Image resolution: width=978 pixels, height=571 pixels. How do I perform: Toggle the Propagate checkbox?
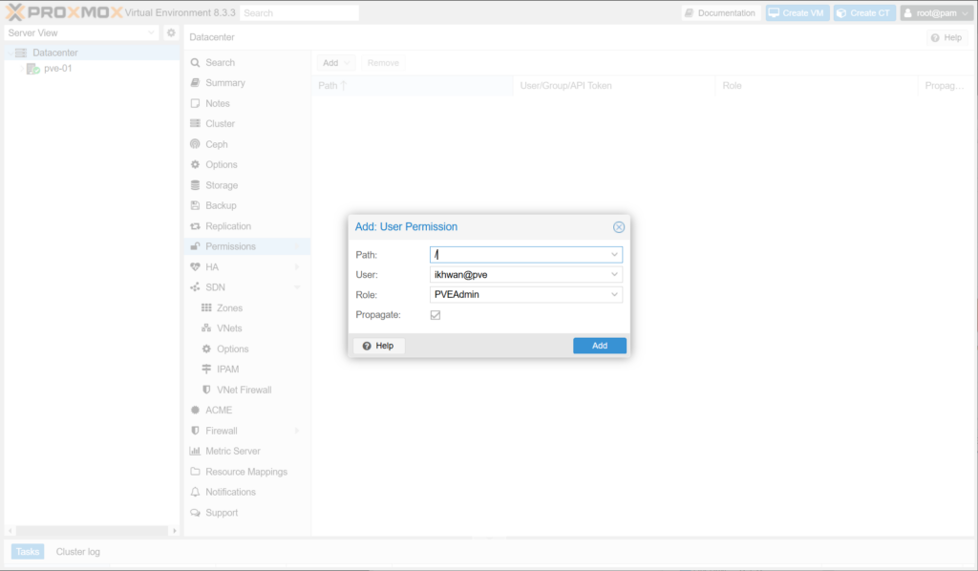pos(436,315)
